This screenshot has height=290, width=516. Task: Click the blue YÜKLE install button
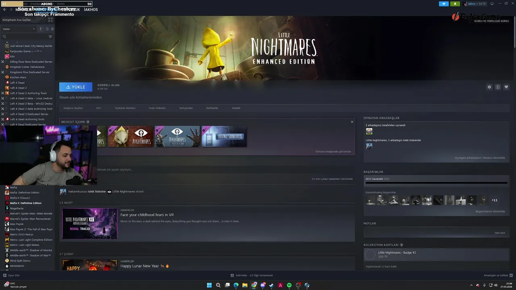point(76,87)
